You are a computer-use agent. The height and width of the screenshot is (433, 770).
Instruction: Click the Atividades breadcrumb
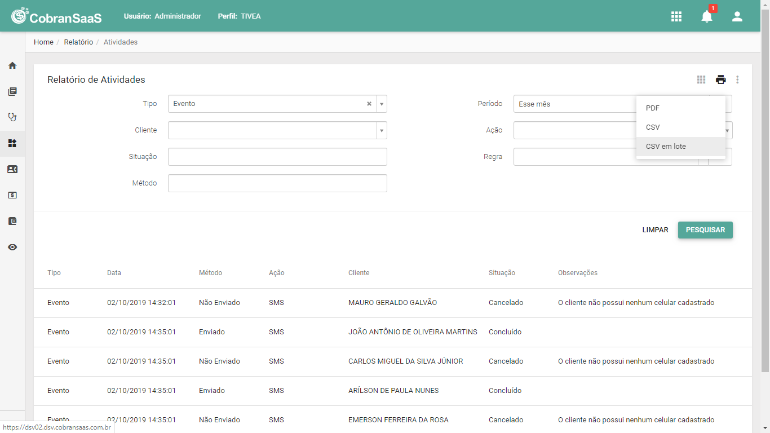[121, 42]
